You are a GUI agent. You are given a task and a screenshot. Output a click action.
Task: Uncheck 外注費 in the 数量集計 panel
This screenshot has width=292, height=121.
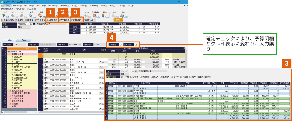coord(152,77)
